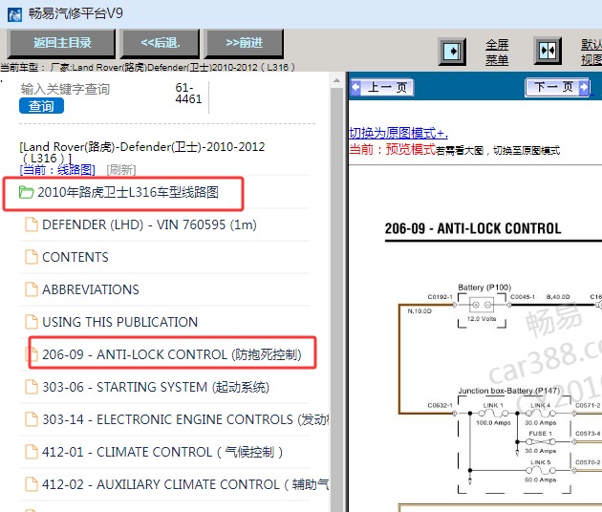
Task: Click the [当前：线路图] link
Action: (x=57, y=170)
